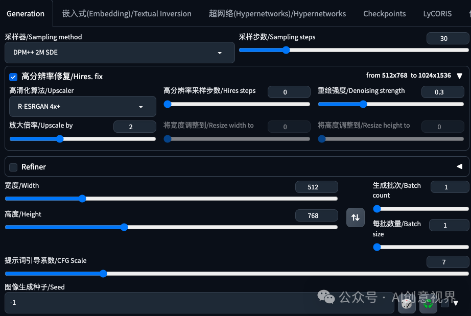Click the Resize height to slider
This screenshot has height=316, width=471.
pos(391,139)
